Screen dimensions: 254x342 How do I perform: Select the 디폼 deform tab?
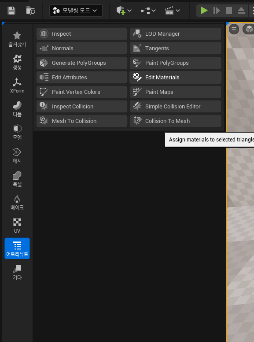17,109
